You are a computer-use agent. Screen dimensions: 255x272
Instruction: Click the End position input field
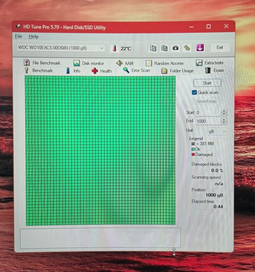pos(208,121)
